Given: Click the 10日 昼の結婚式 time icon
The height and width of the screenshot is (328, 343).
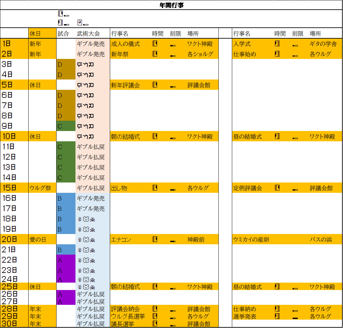Looking at the screenshot, I should click(x=277, y=136).
